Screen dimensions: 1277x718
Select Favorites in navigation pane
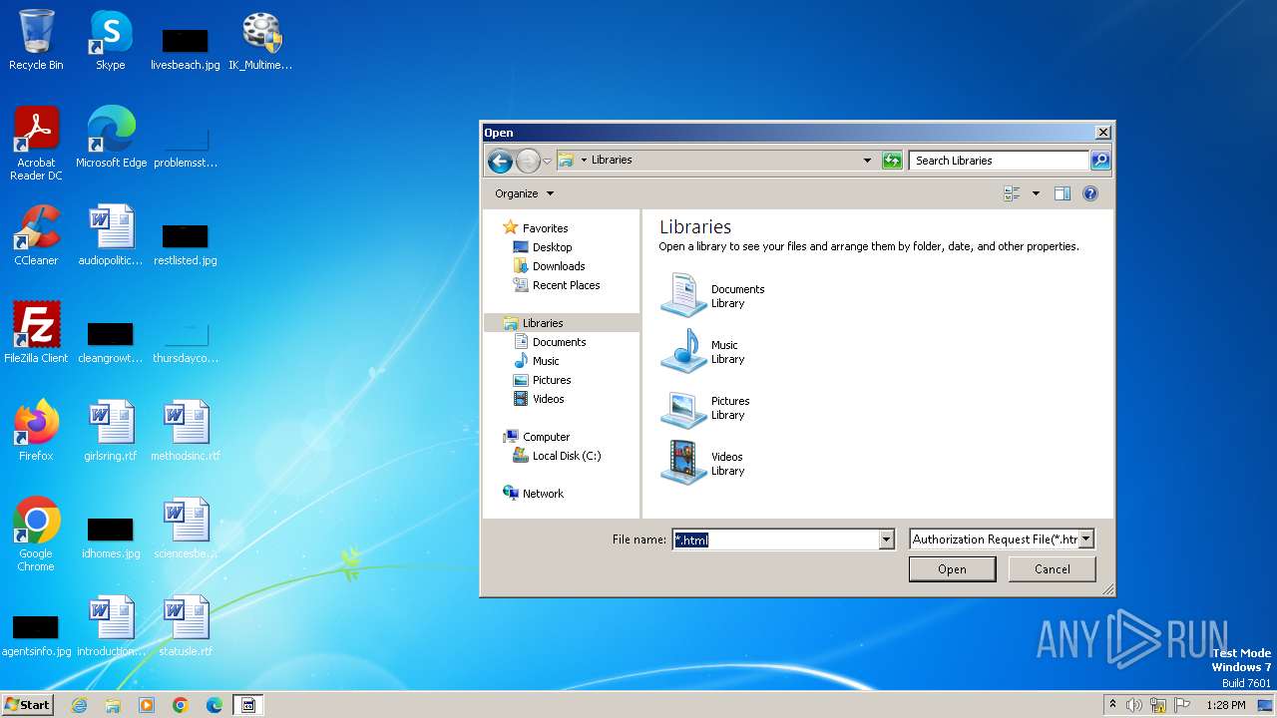535,228
